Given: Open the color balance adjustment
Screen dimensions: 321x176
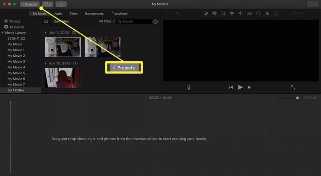Looking at the screenshot, I should point(205,13).
